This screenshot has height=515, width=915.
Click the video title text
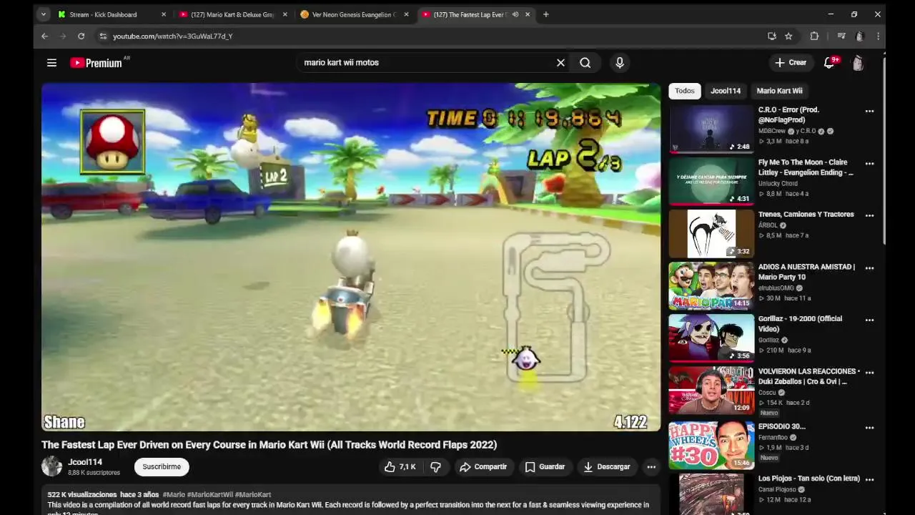(269, 445)
